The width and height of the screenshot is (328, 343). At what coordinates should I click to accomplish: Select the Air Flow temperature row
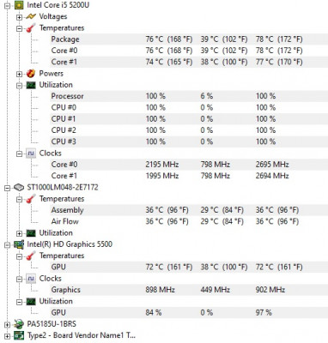(x=189, y=221)
